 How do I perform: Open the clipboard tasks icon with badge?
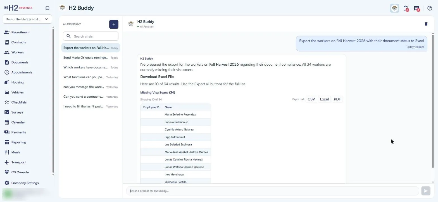pos(406,8)
